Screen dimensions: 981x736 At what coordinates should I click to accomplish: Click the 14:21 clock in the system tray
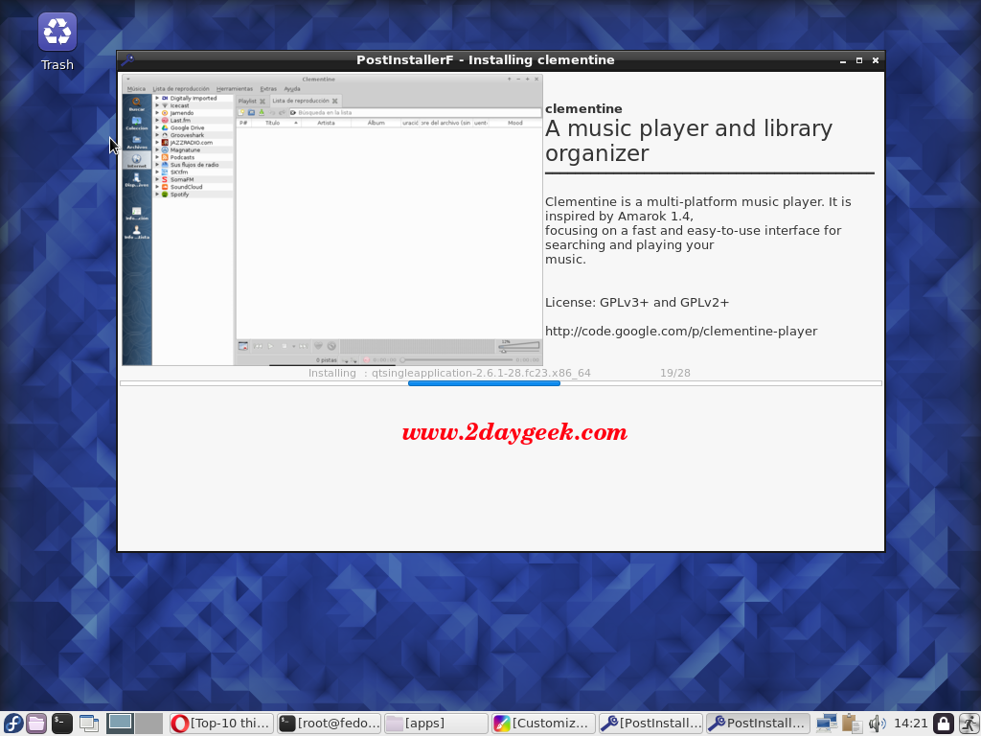point(910,724)
